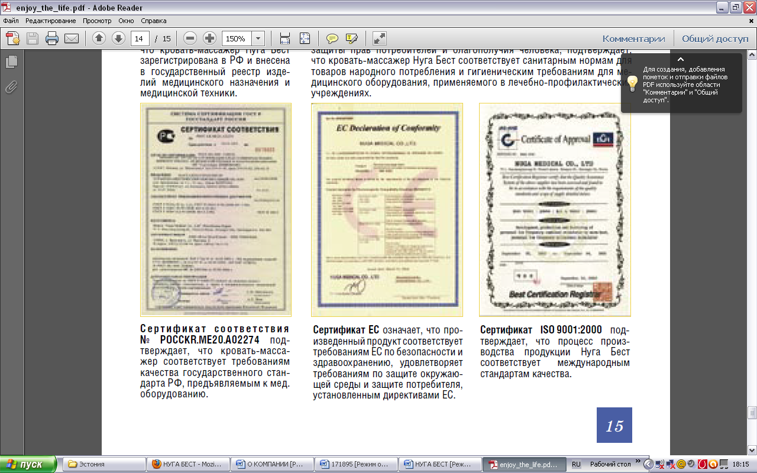Click the bold text Сертификат ЕС
The height and width of the screenshot is (473, 757).
[x=346, y=330]
